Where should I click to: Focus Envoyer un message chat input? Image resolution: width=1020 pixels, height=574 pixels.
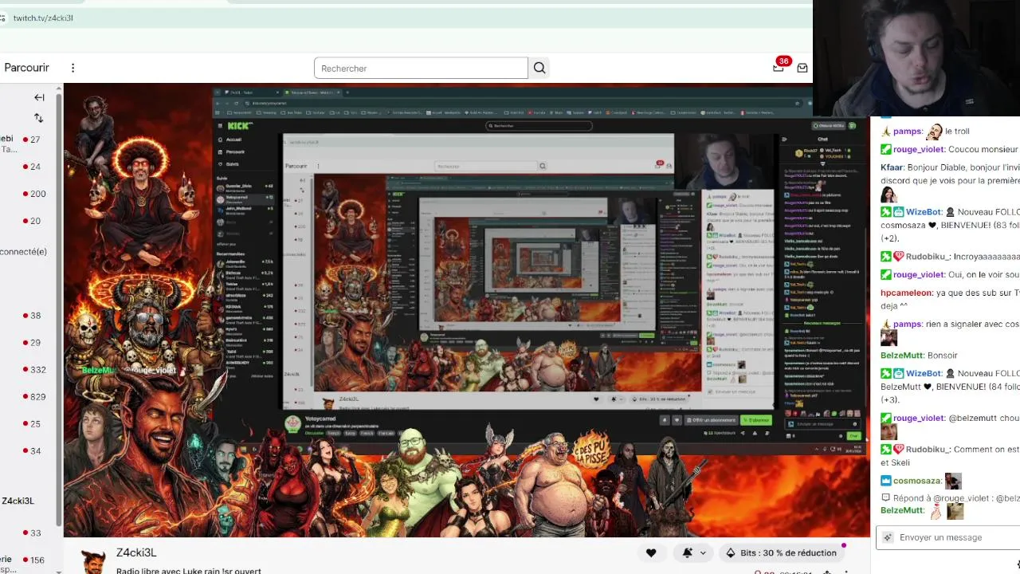click(948, 537)
